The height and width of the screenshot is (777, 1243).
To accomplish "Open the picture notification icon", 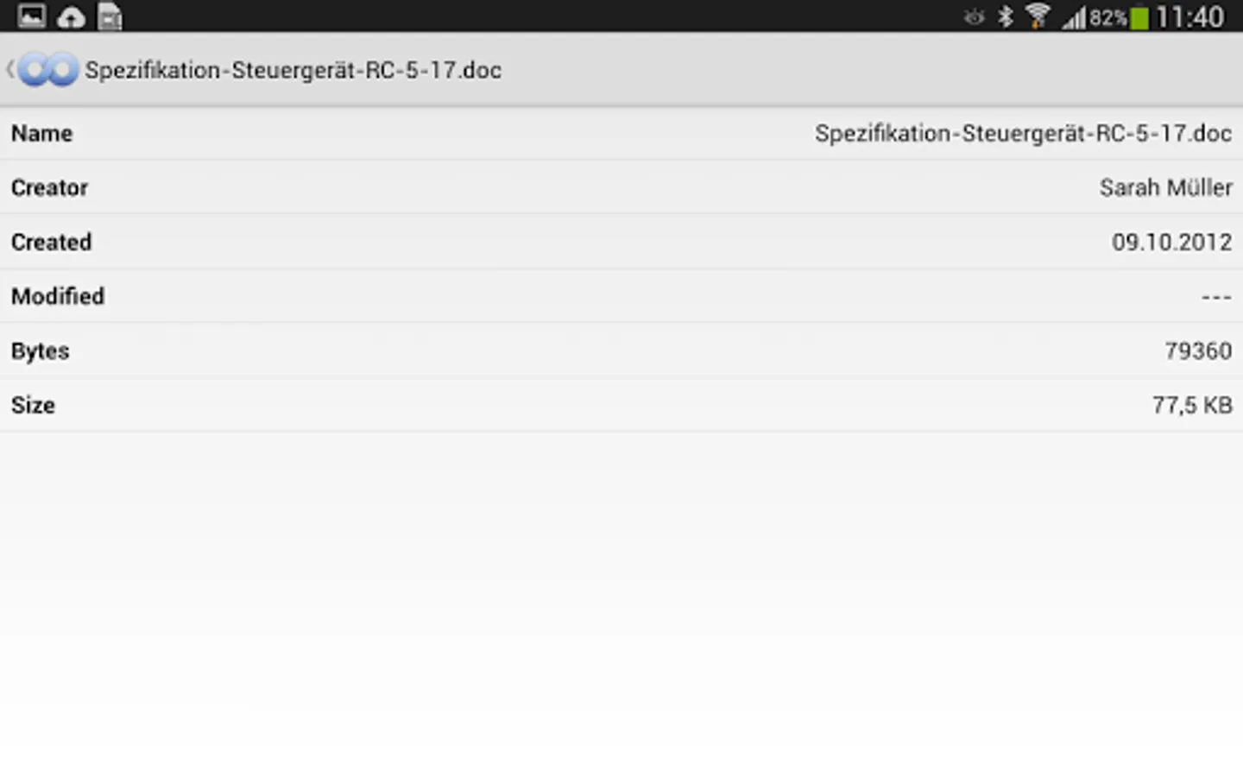I will (x=32, y=16).
